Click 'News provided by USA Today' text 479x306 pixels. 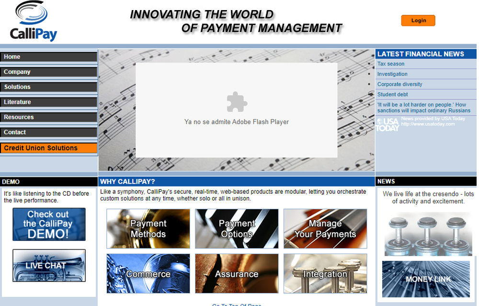tap(433, 119)
